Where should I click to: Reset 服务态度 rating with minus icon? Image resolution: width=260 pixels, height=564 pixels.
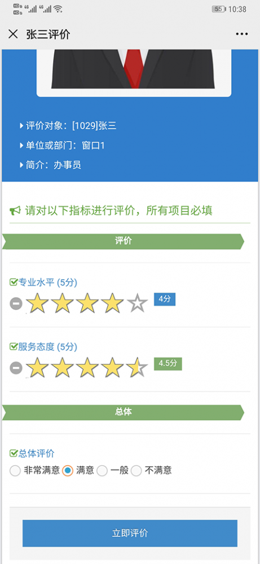coord(16,368)
